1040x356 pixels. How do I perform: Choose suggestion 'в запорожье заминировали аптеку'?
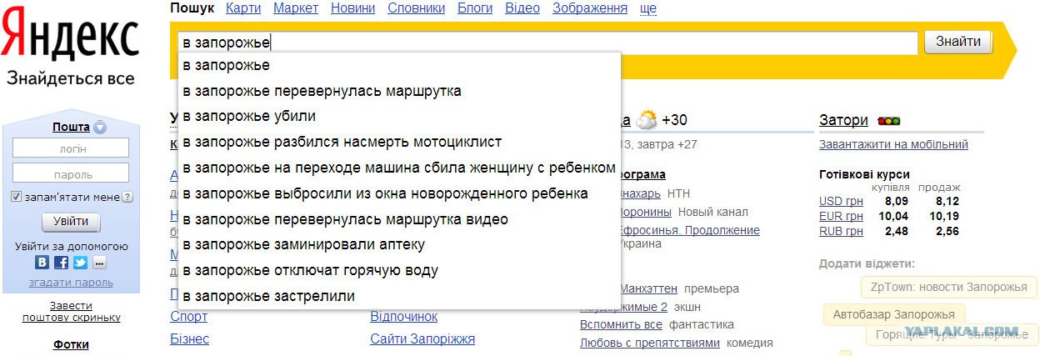(x=399, y=244)
